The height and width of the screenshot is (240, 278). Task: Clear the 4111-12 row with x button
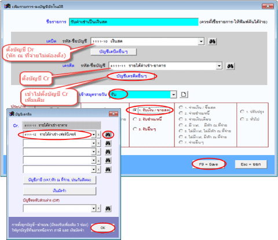98,135
